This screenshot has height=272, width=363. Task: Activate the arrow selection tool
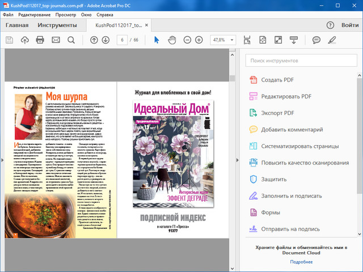click(157, 40)
